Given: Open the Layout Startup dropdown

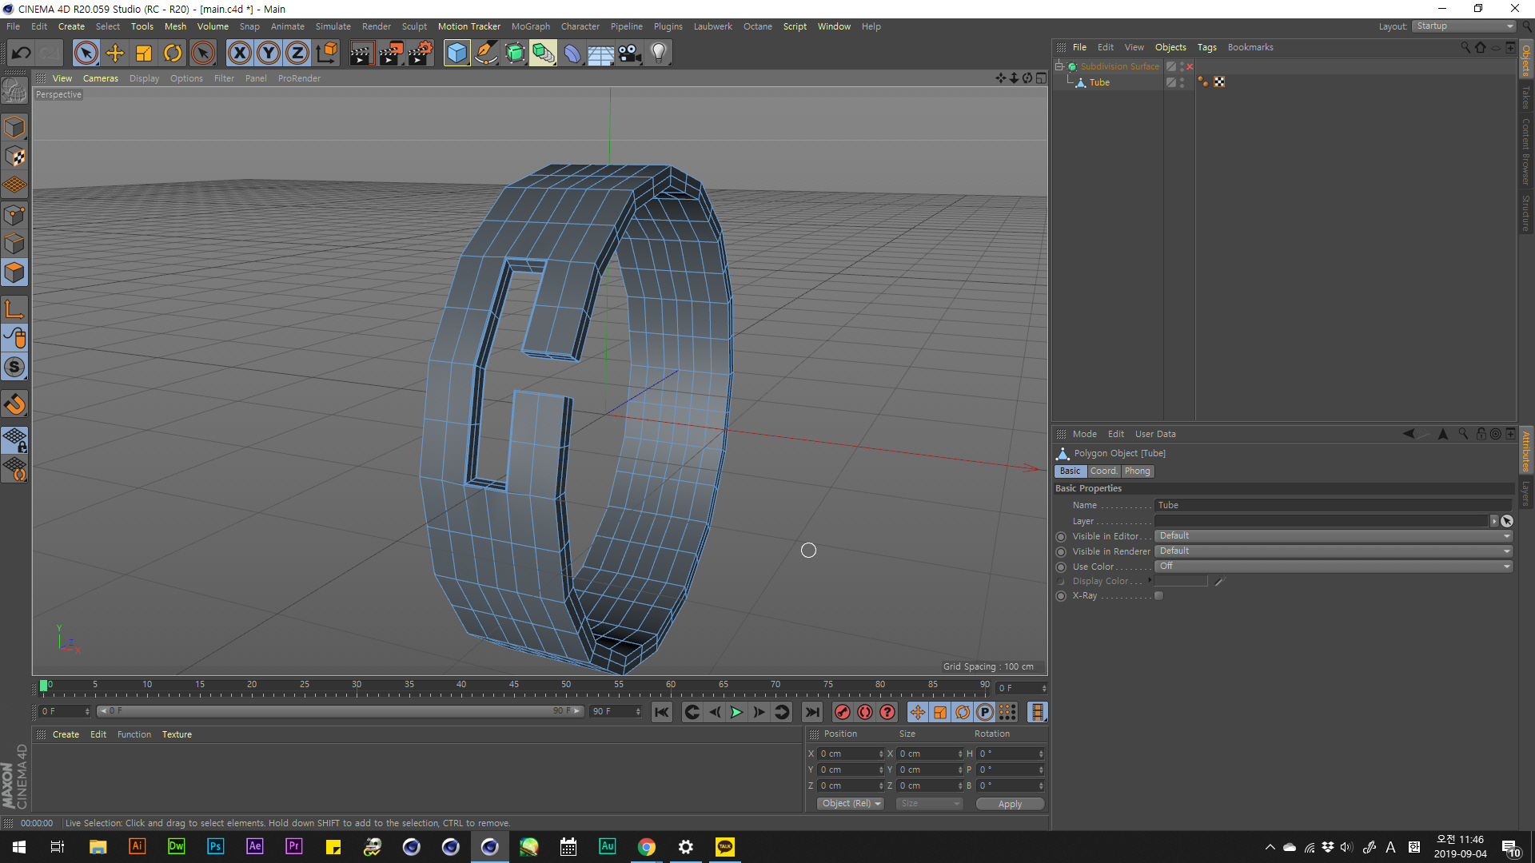Looking at the screenshot, I should [1465, 26].
